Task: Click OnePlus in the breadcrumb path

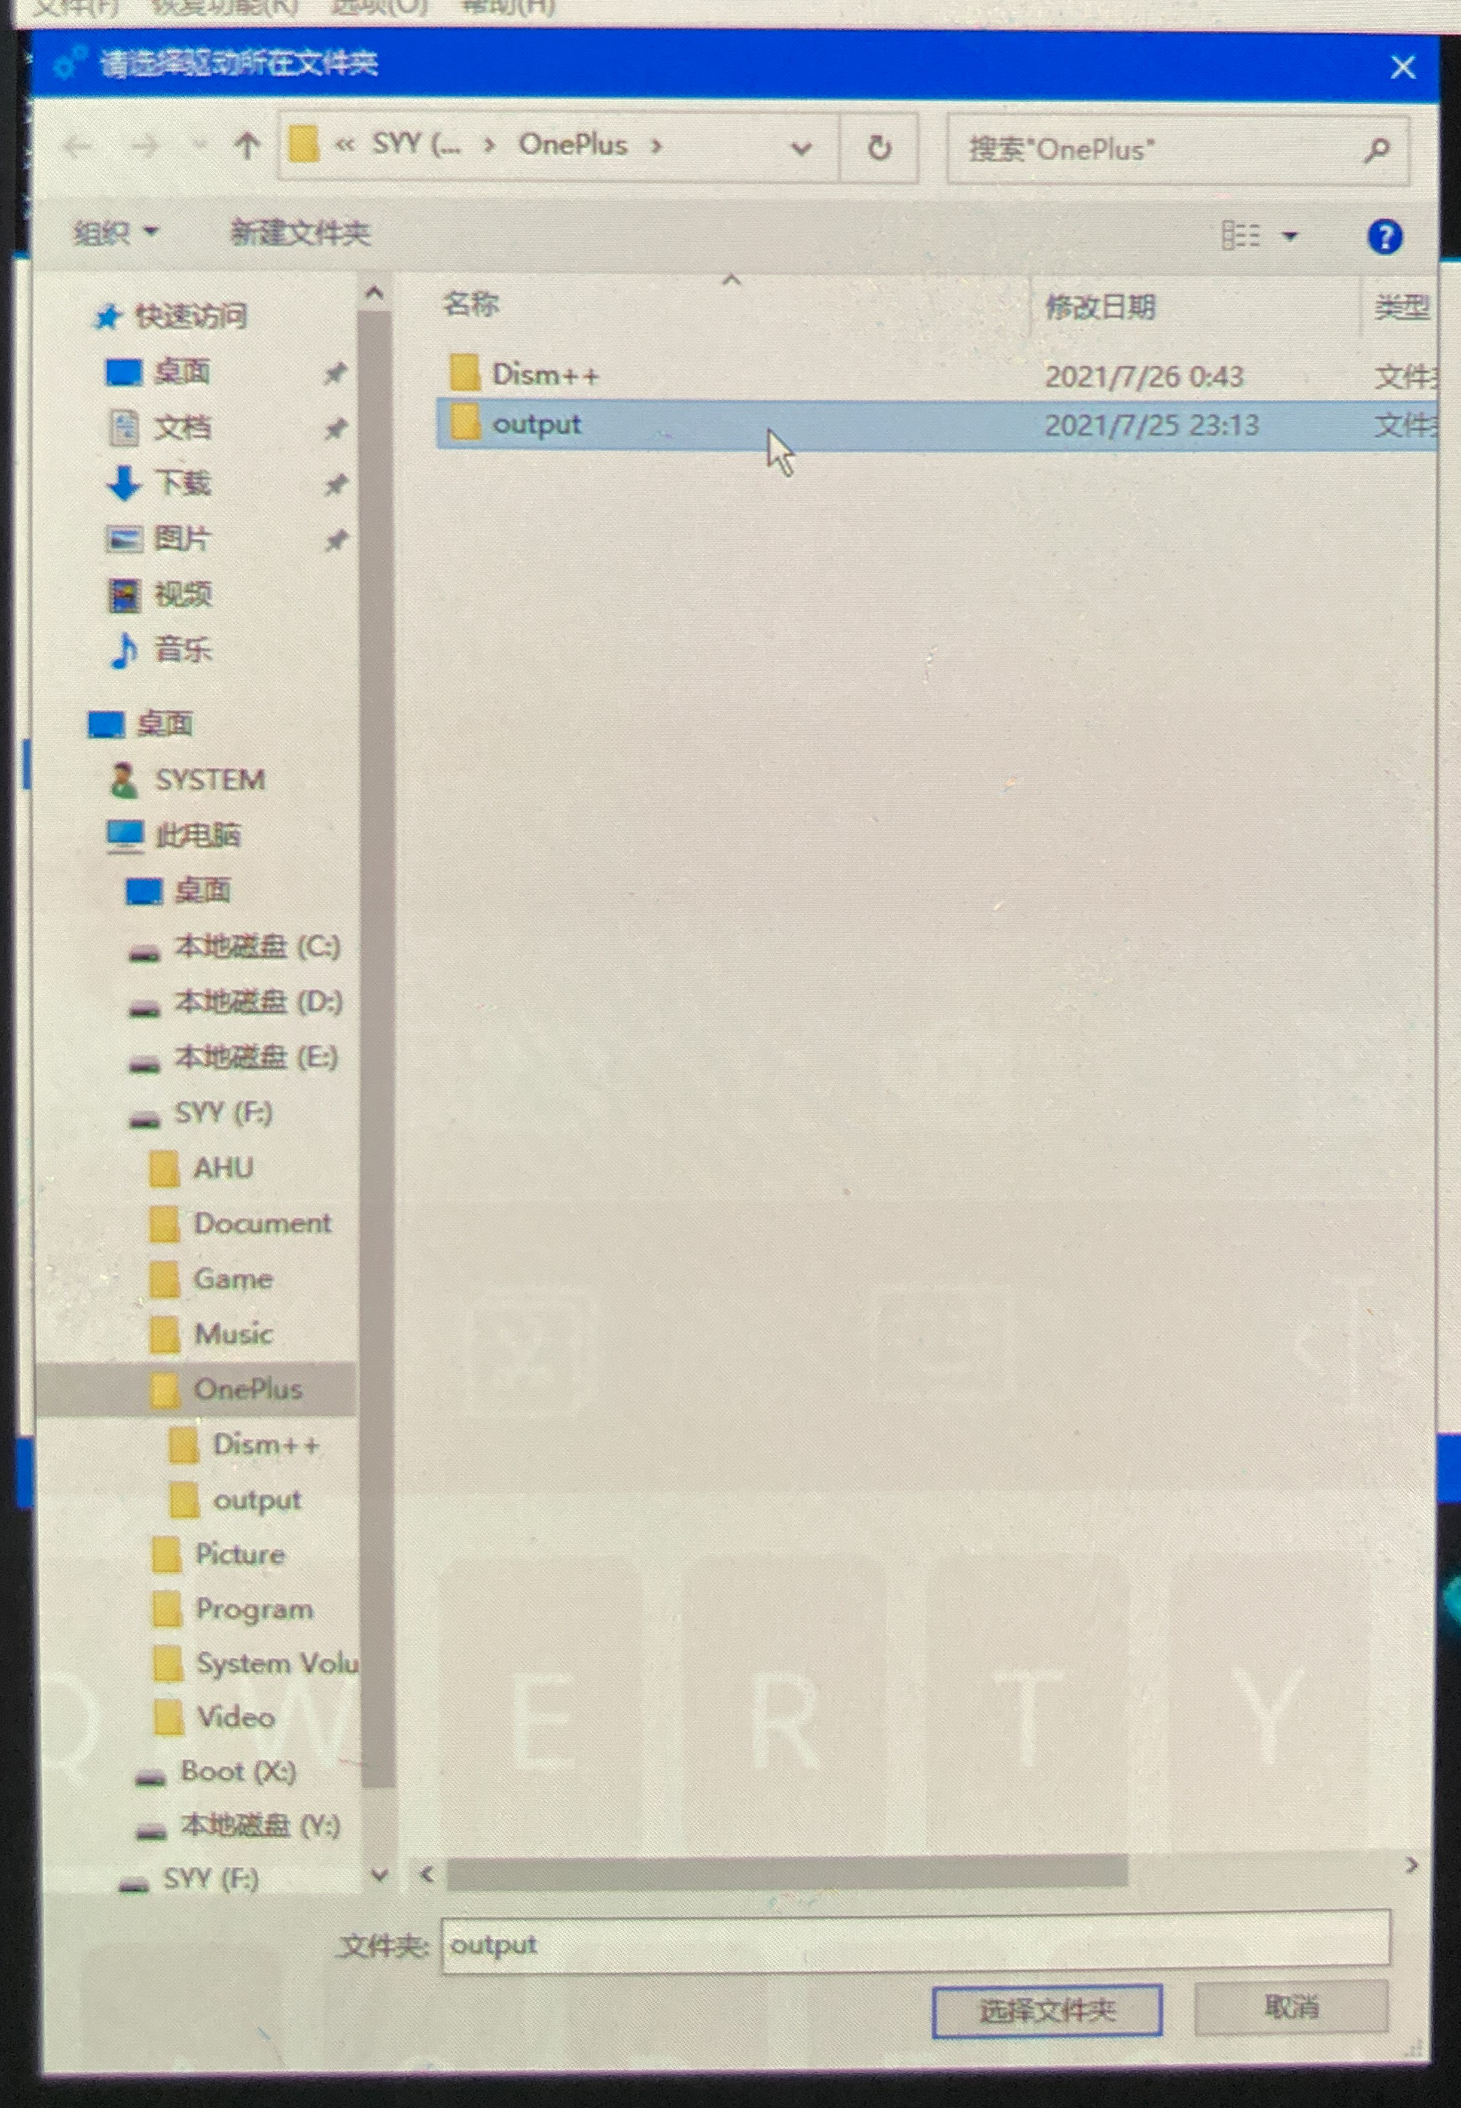Action: pos(572,144)
